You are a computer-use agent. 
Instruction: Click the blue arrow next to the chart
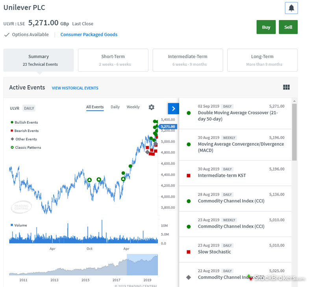click(x=173, y=108)
